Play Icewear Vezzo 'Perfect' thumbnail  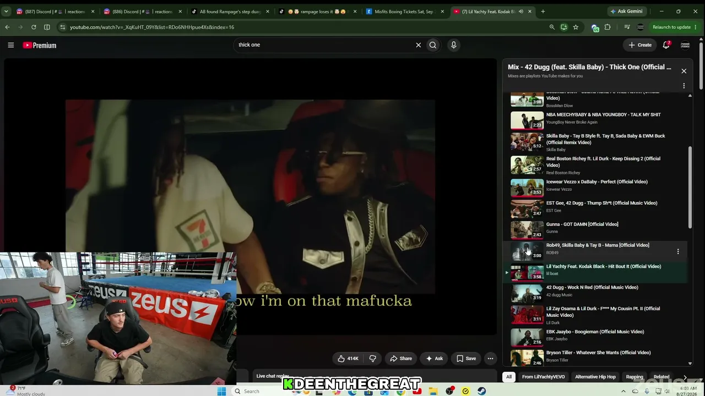click(527, 188)
